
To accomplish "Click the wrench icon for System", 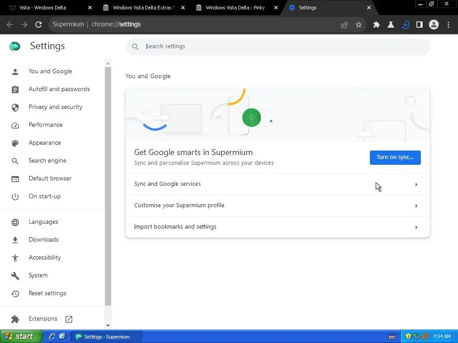I will tap(15, 276).
